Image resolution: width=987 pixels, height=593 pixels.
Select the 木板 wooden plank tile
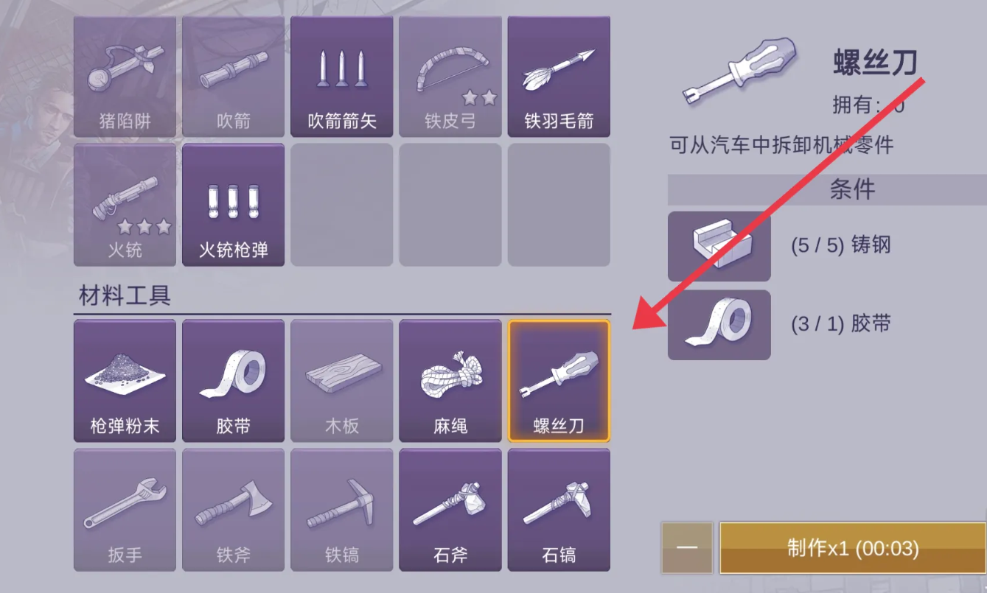342,381
